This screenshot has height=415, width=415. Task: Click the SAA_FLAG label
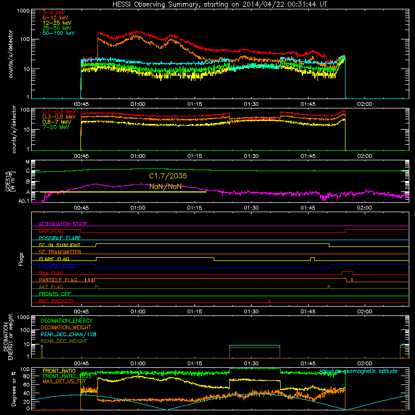(51, 273)
